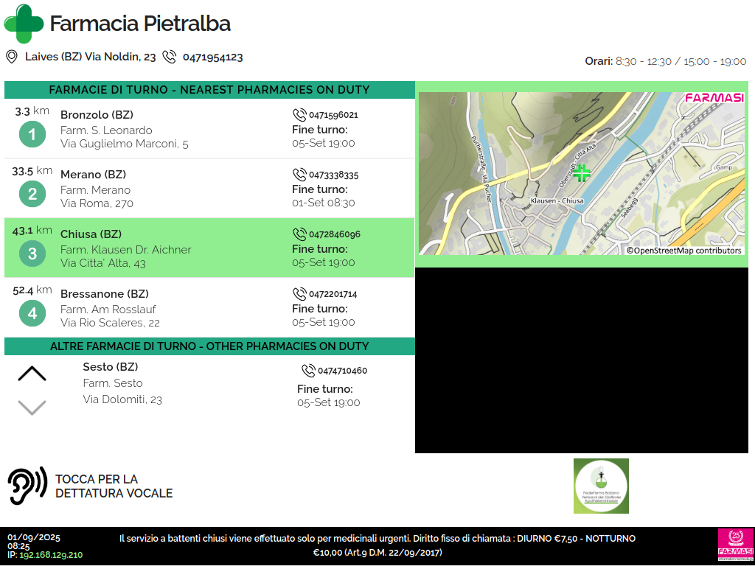Image resolution: width=755 pixels, height=566 pixels.
Task: Click the location pin icon near Laives address
Action: (12, 57)
